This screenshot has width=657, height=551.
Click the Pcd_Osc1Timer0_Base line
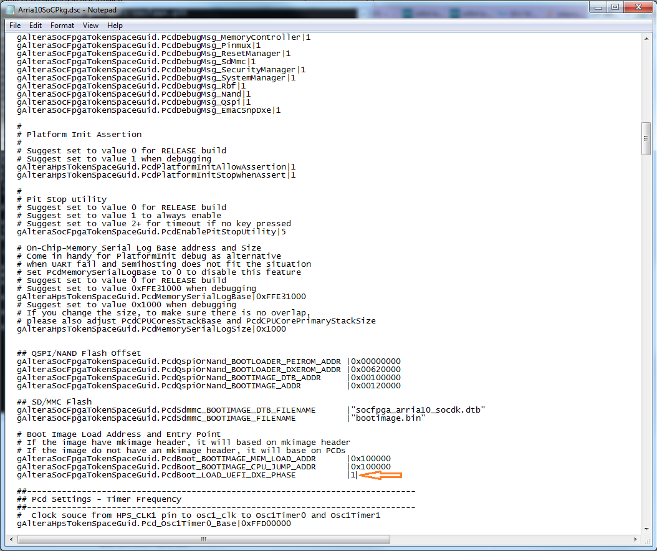coord(154,524)
